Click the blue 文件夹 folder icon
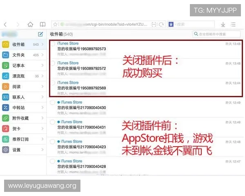Image resolution: width=245 pixels, height=196 pixels. pyautogui.click(x=5, y=55)
